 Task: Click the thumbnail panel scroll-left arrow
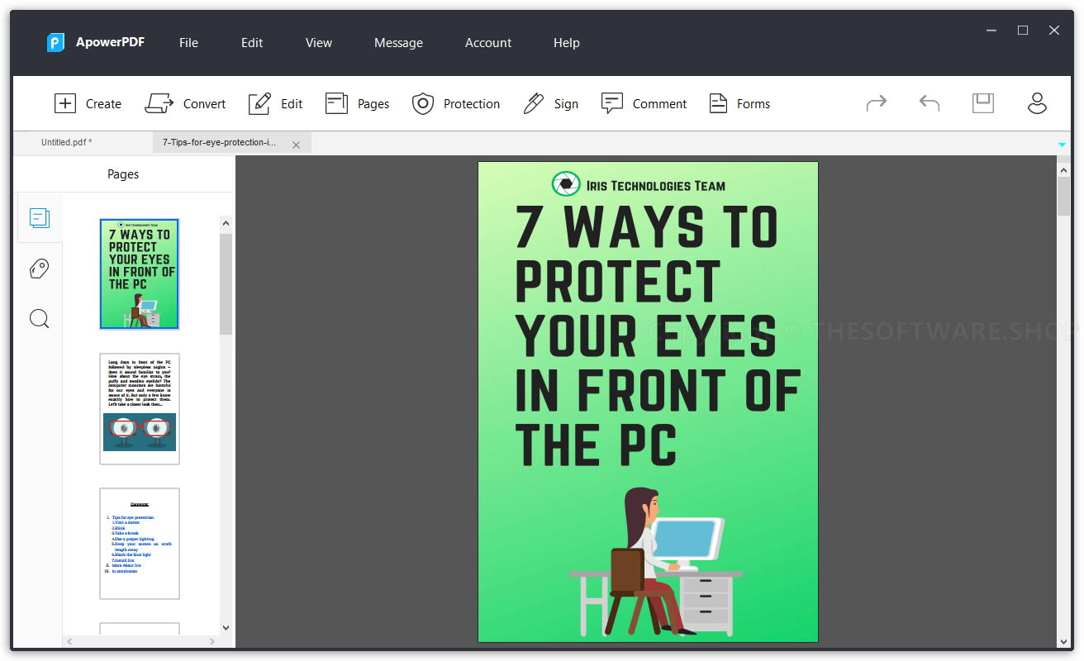[69, 641]
